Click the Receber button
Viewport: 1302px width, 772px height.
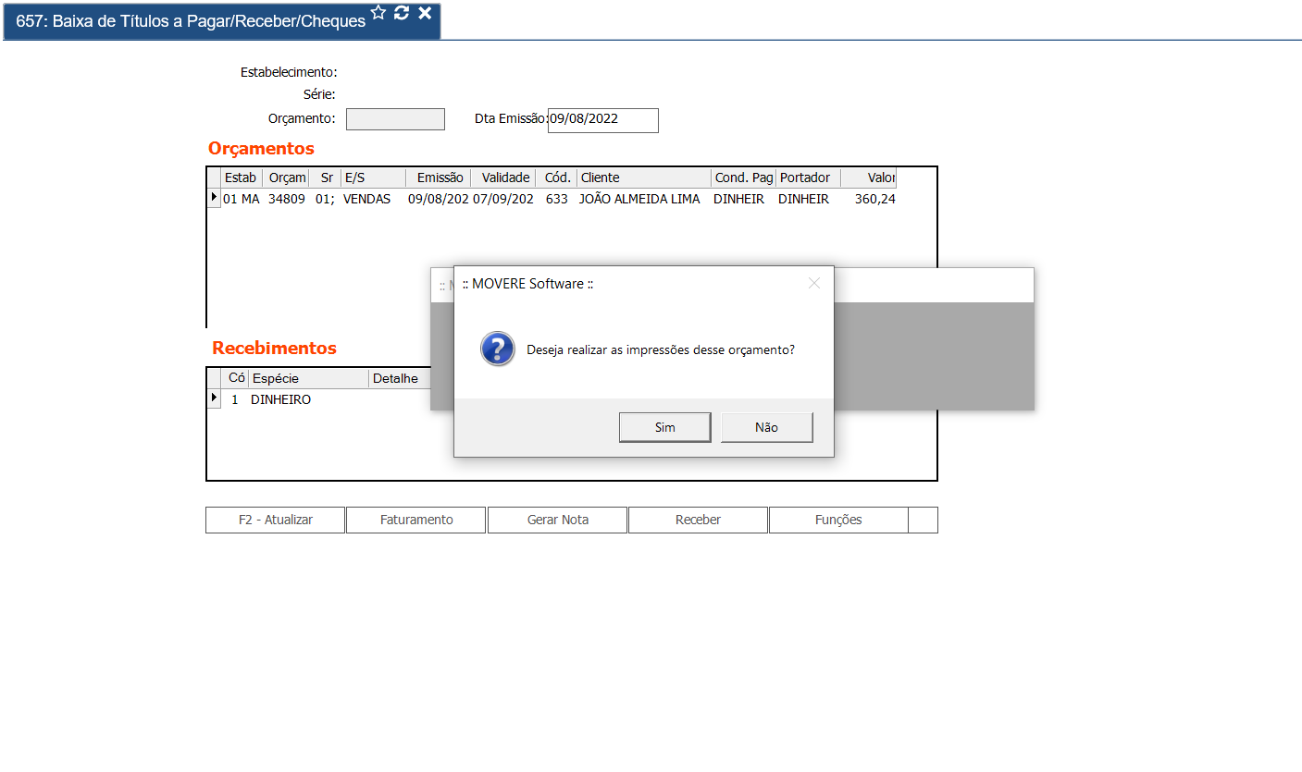[x=698, y=520]
